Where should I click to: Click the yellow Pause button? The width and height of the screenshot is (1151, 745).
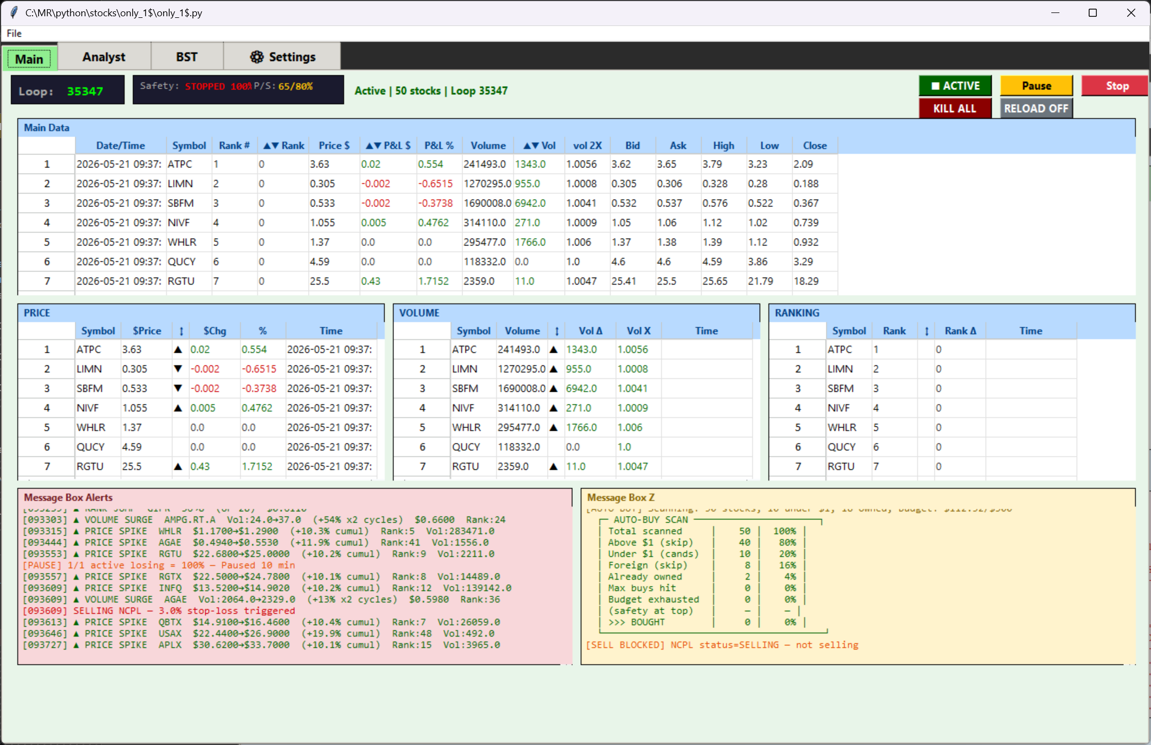click(1036, 86)
